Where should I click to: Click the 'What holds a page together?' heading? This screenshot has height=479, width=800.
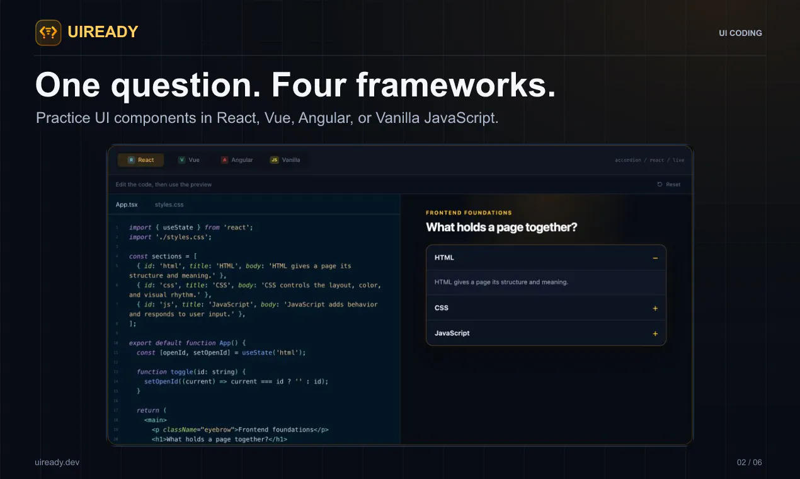501,228
